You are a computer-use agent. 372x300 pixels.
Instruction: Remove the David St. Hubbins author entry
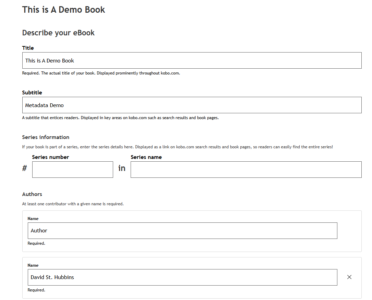point(349,277)
